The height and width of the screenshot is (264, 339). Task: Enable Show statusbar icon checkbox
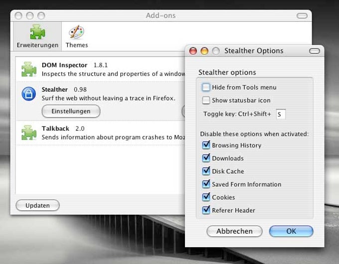(206, 100)
